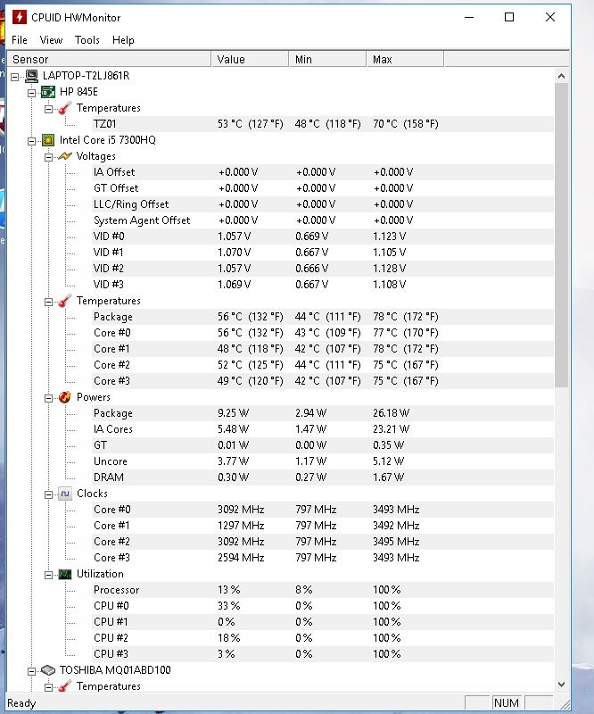Select the VID #0 row
Screen dimensions: 594x714
coord(323,237)
